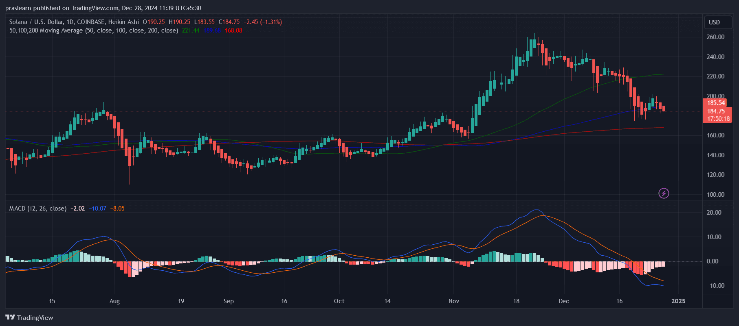This screenshot has height=326, width=739.
Task: Click the 20.00 MACD axis label
Action: coord(714,213)
